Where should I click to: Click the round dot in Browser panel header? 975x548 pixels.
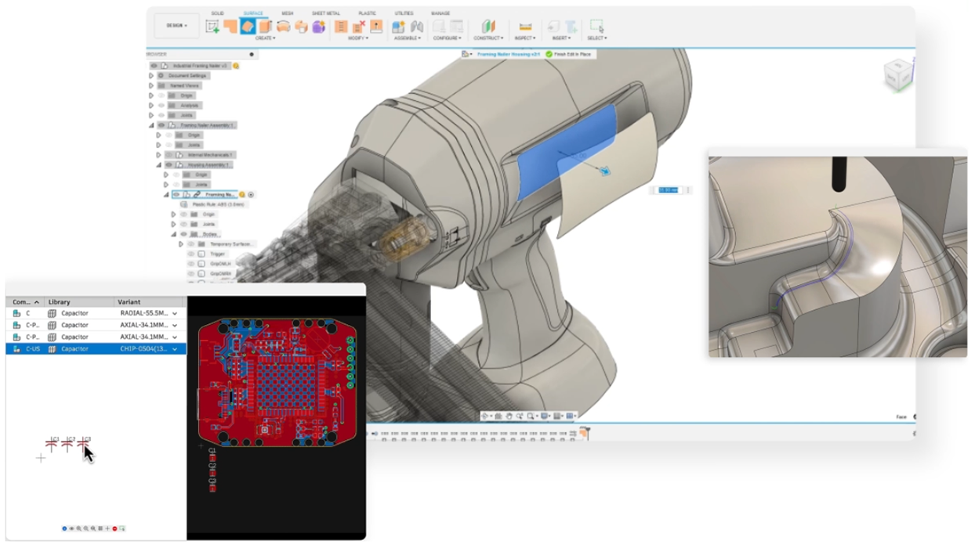252,55
